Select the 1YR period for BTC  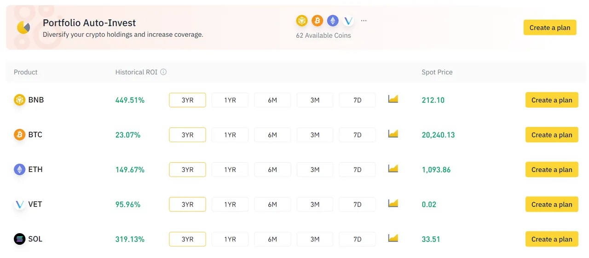pyautogui.click(x=230, y=135)
